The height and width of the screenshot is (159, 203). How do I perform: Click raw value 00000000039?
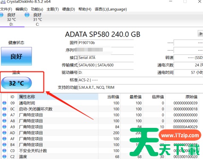[186, 103]
